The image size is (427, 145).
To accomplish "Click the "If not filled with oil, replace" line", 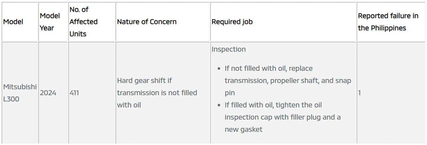I will (269, 69).
